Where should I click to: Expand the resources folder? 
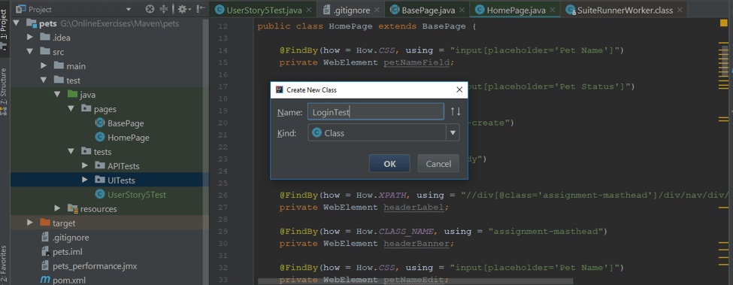click(57, 208)
